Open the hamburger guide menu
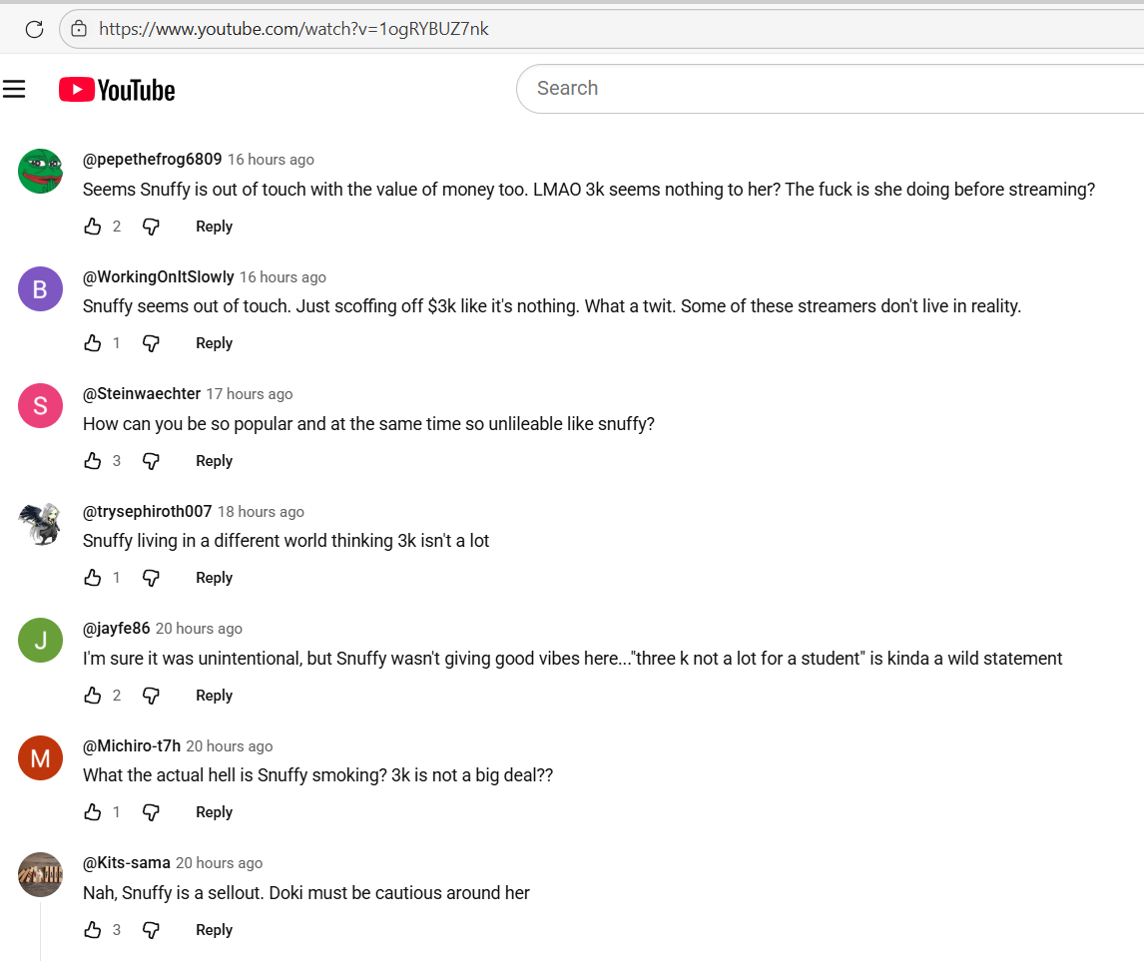 (14, 89)
